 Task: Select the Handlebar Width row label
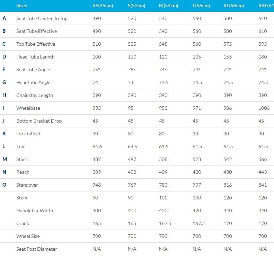35,211
